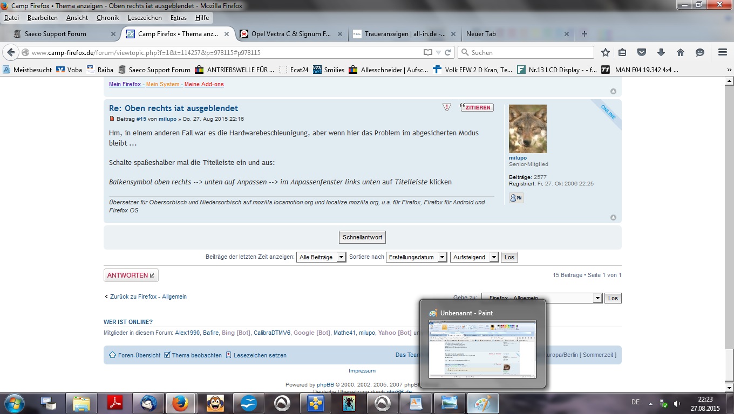Open Ecat24 bookmark in bookmarks toolbar
The height and width of the screenshot is (414, 734).
(294, 70)
